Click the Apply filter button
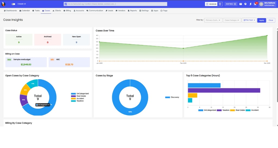Viewport: 278px width, 148px height. [261, 20]
